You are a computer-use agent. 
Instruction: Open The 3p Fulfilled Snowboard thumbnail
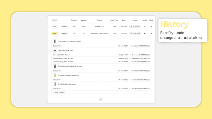55,84
